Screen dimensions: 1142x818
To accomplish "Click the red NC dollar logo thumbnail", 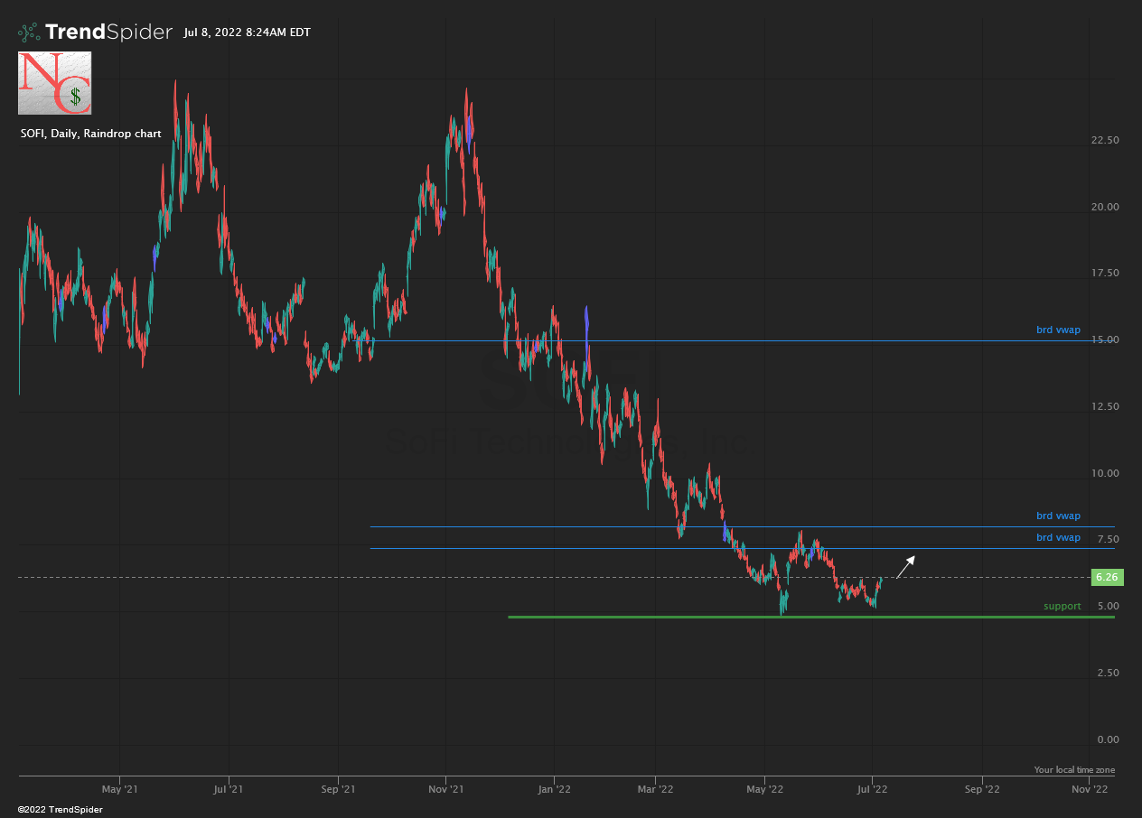I will point(54,83).
